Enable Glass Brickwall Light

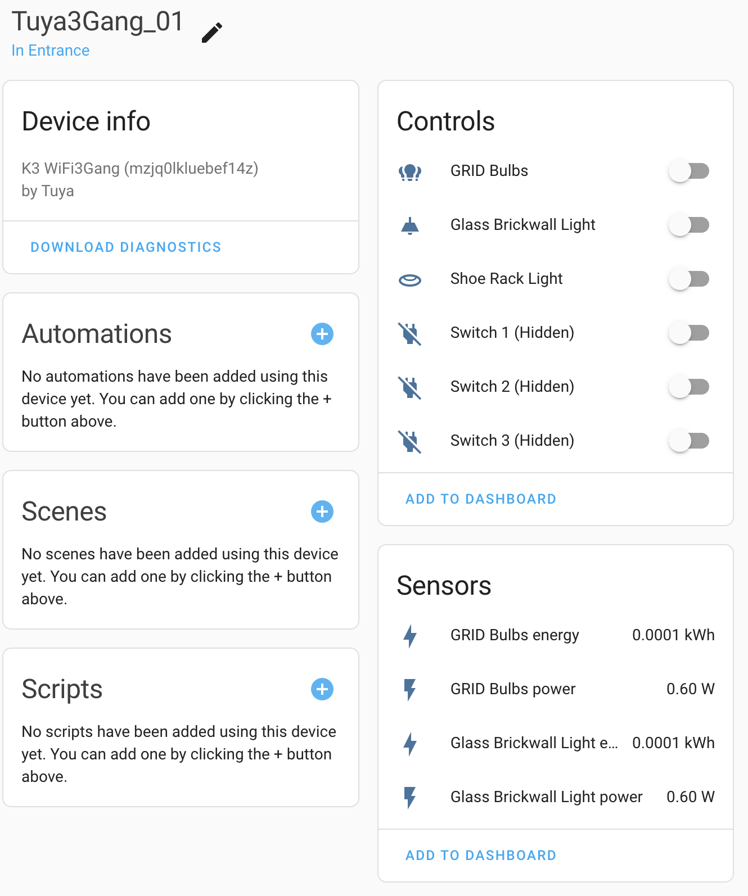689,225
